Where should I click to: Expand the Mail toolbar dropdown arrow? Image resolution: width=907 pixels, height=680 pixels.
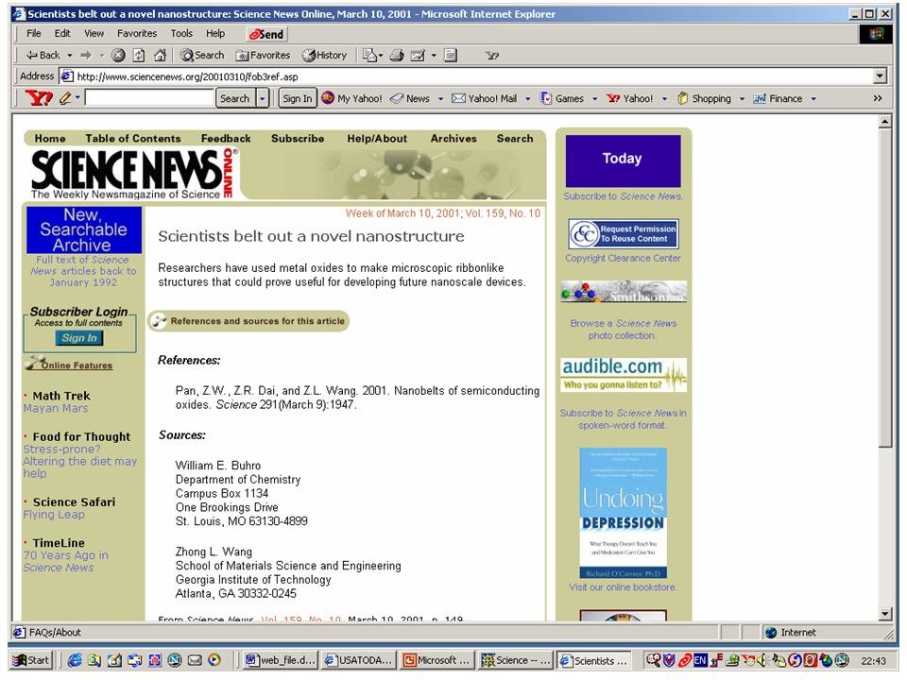coord(381,56)
